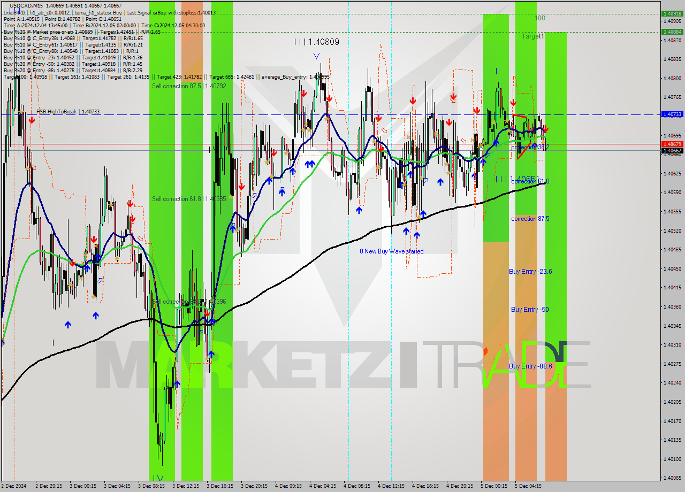This screenshot has width=685, height=492.
Task: Click the '0 New Buy Wave started' label
Action: (x=391, y=251)
